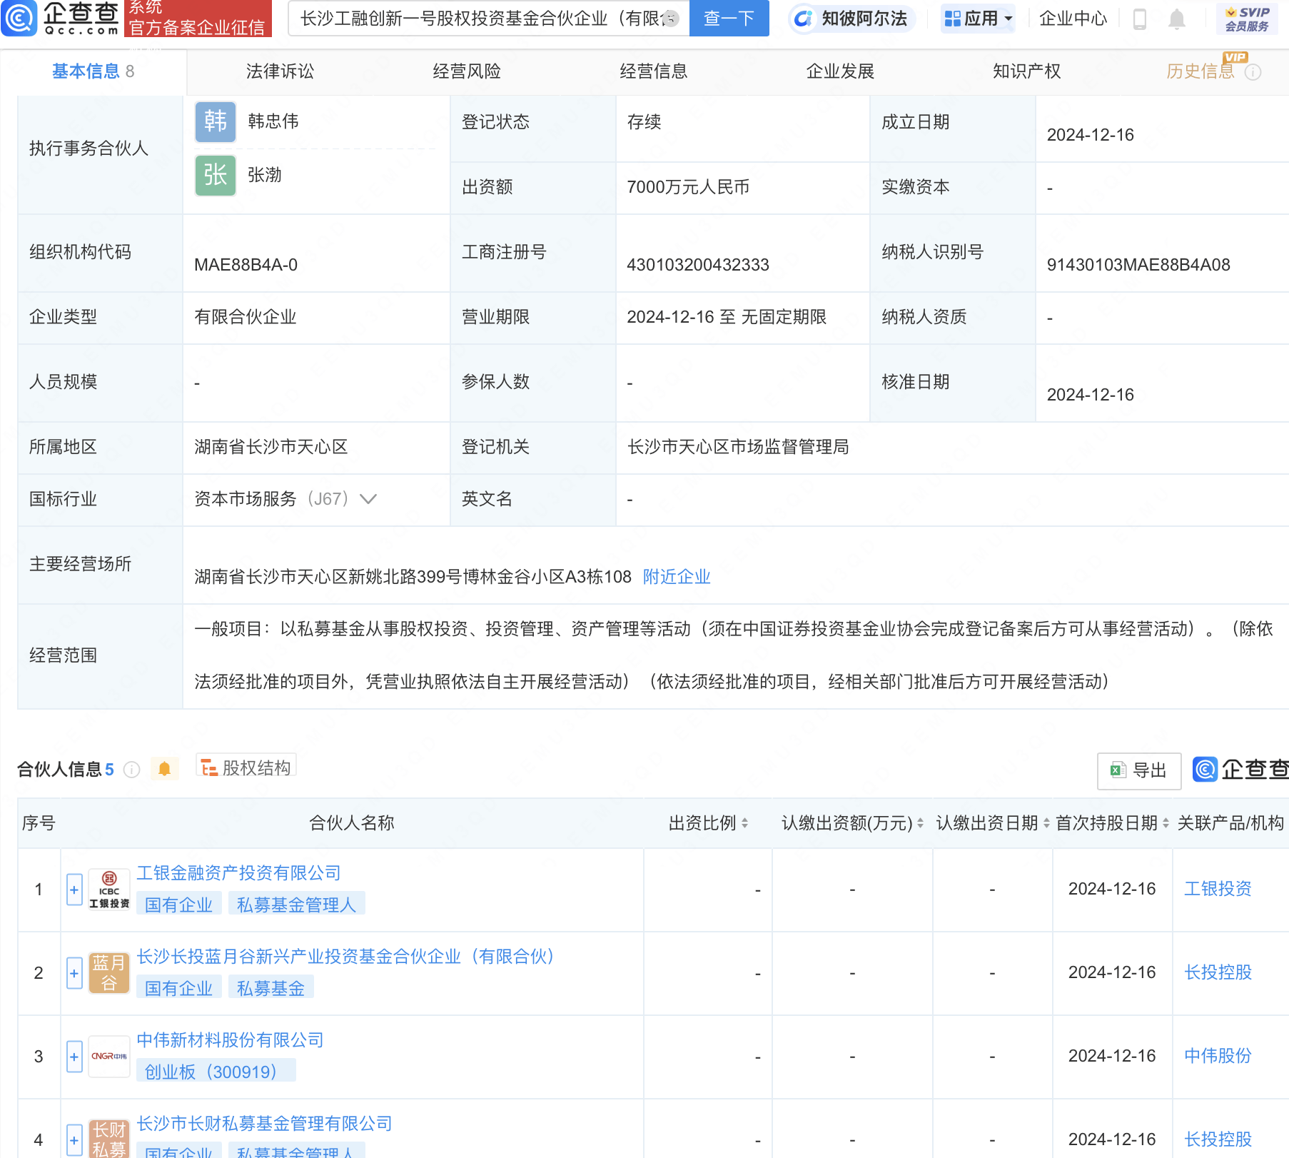
Task: Clear the search box text
Action: point(670,19)
